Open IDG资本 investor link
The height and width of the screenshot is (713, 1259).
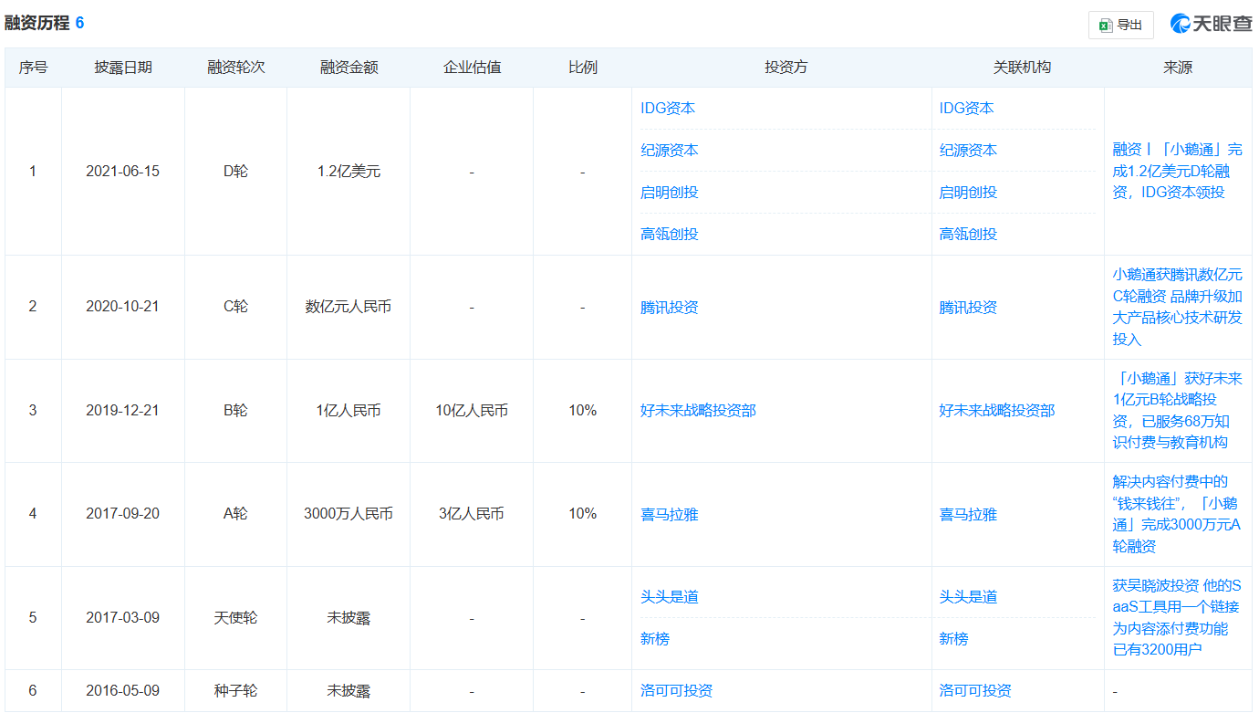coord(668,108)
